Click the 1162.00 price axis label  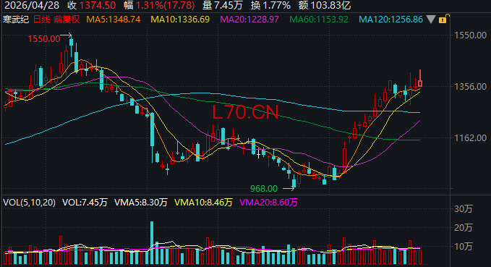[470, 138]
